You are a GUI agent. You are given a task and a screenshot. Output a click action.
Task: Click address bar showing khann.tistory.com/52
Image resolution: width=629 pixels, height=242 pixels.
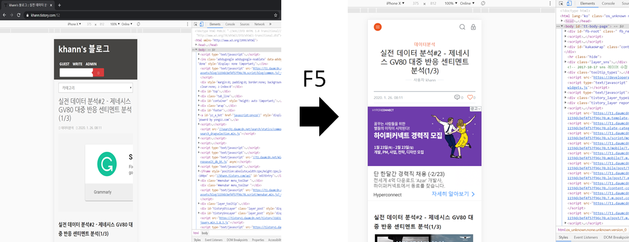click(x=151, y=15)
